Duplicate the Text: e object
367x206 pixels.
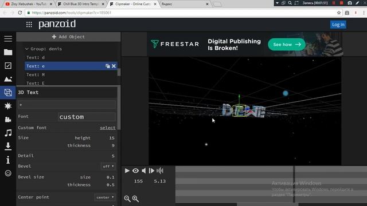107,66
